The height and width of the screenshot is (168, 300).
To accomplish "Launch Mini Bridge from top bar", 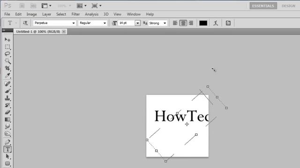I will pyautogui.click(x=33, y=6).
